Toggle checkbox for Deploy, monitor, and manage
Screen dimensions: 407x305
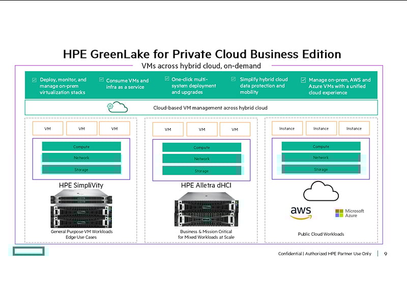click(34, 80)
